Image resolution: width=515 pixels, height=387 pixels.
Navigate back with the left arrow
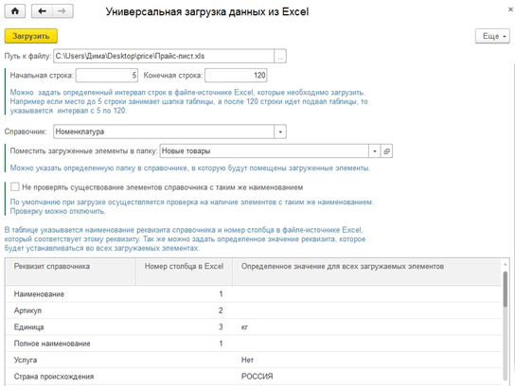42,11
